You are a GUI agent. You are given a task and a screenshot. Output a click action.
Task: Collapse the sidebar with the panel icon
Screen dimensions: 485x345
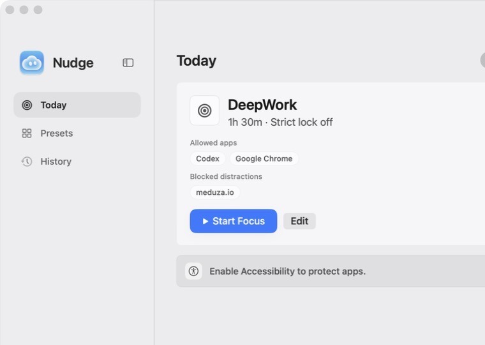128,63
